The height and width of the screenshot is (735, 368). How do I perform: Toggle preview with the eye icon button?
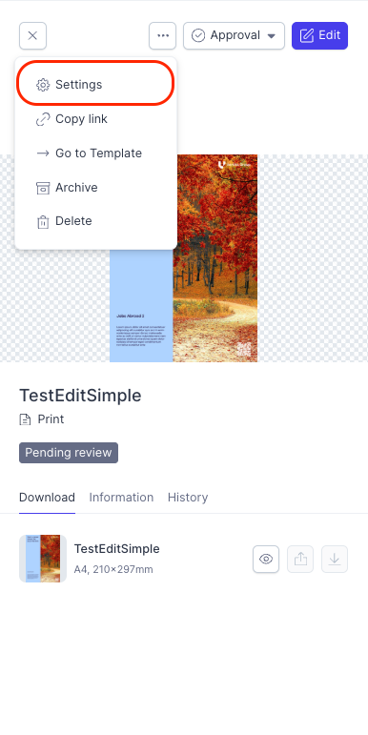click(x=266, y=559)
